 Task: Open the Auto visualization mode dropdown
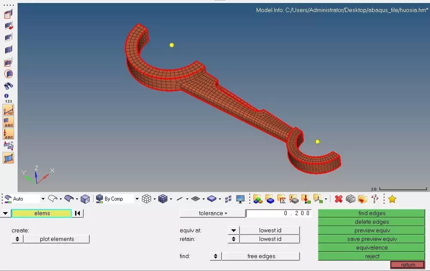pyautogui.click(x=43, y=199)
